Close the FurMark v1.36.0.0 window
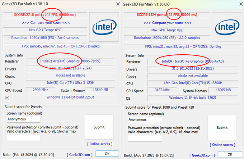 click(241, 4)
